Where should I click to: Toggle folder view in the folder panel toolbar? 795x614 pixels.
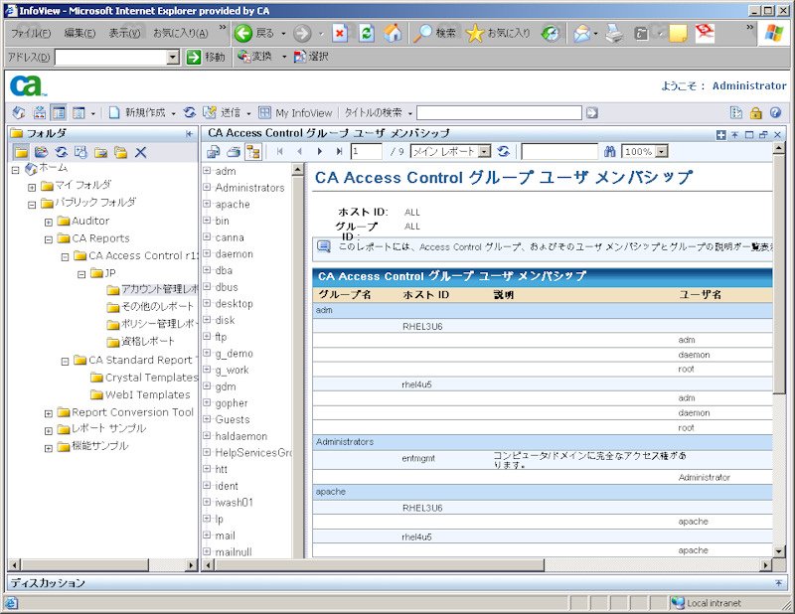coord(21,152)
